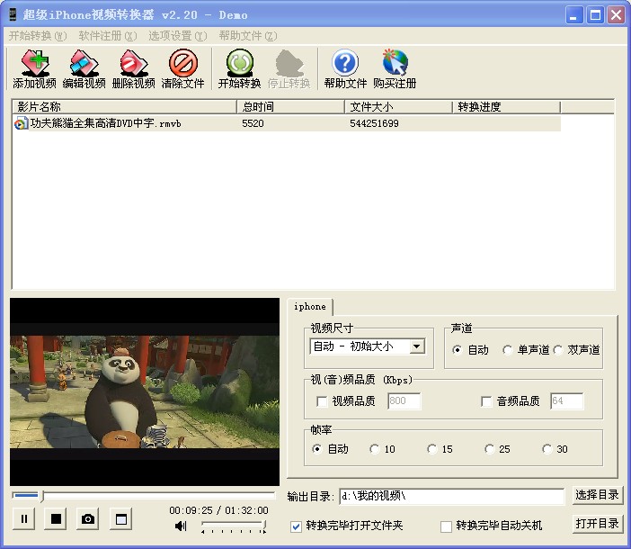The image size is (631, 549).
Task: Enable the 视频品质 checkbox
Action: [x=322, y=401]
